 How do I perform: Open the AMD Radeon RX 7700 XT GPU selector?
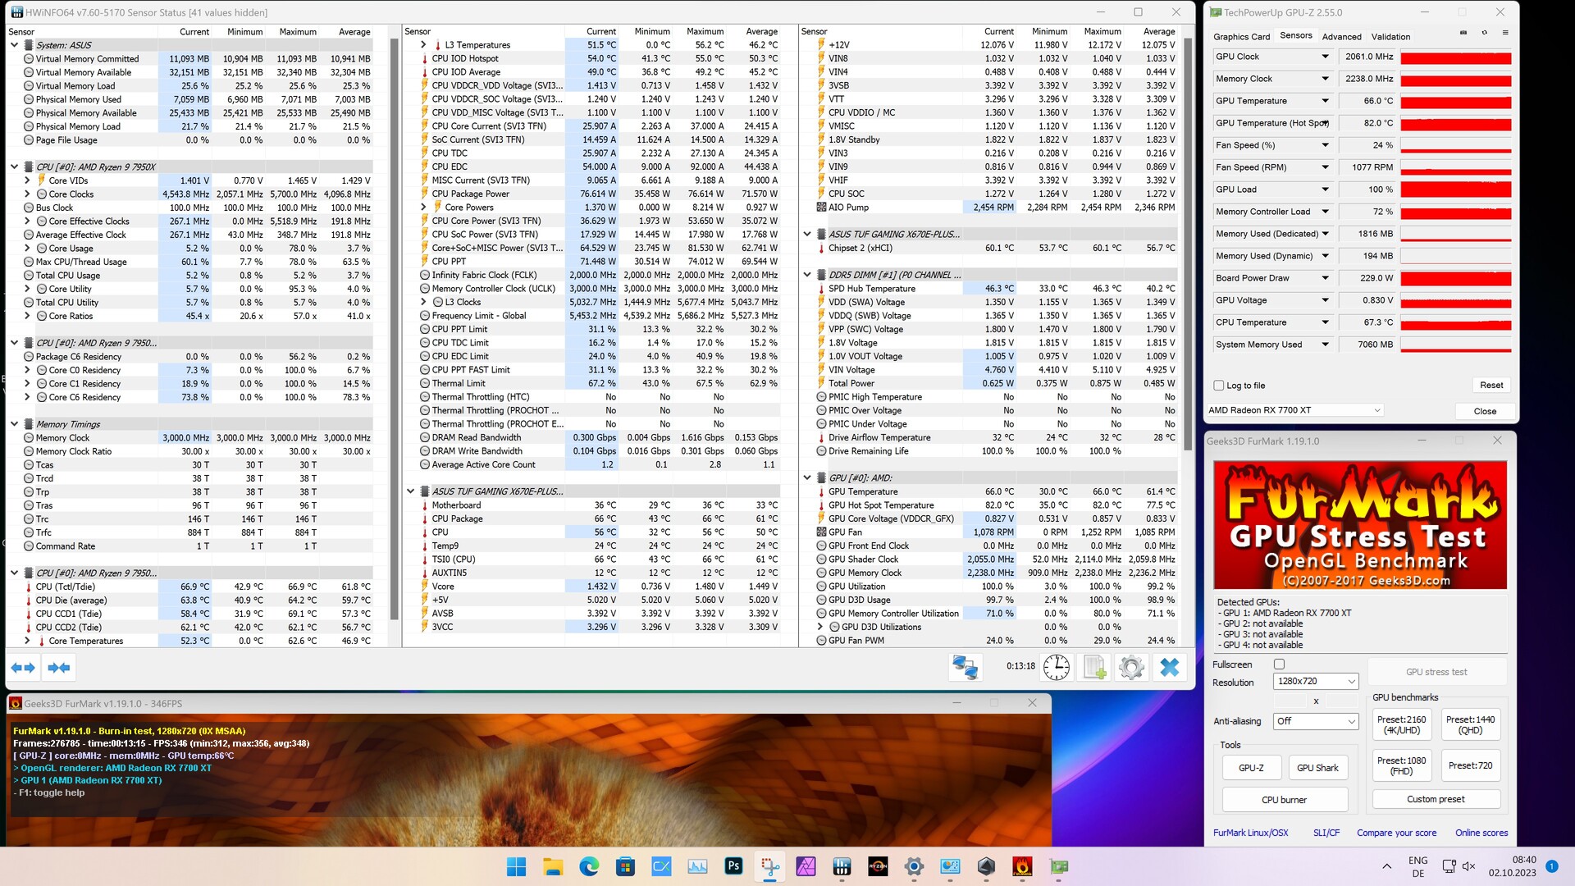(x=1294, y=410)
